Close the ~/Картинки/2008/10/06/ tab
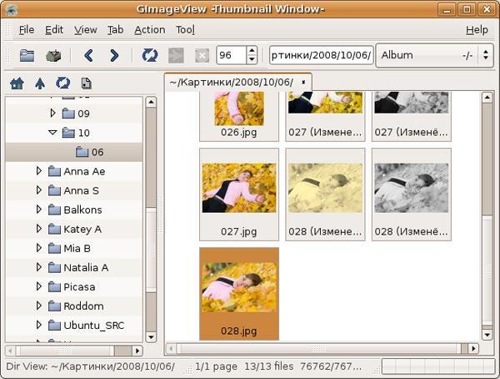Screen dimensions: 500x379 coord(303,82)
